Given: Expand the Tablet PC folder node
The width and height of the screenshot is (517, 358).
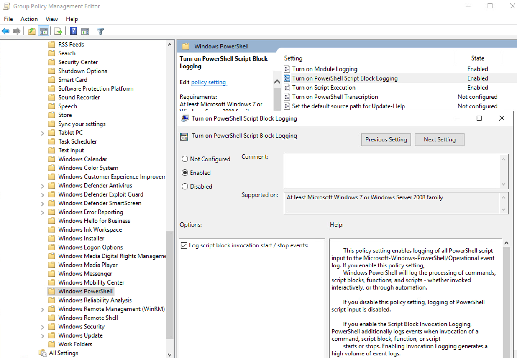Looking at the screenshot, I should click(42, 133).
